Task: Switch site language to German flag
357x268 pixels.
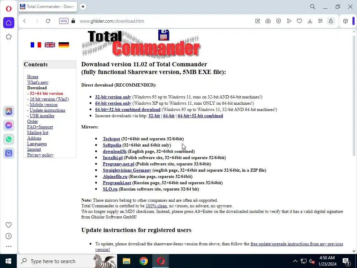Action: (x=64, y=45)
